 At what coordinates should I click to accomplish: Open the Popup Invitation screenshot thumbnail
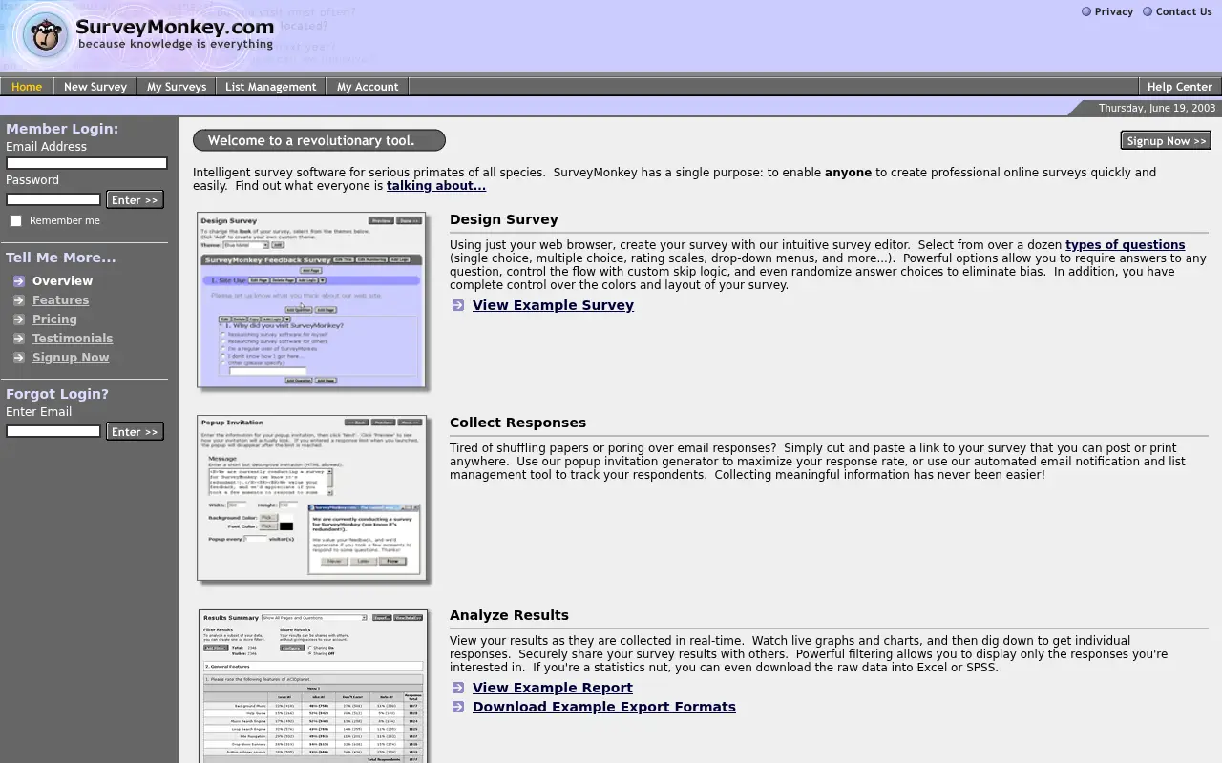pyautogui.click(x=311, y=497)
